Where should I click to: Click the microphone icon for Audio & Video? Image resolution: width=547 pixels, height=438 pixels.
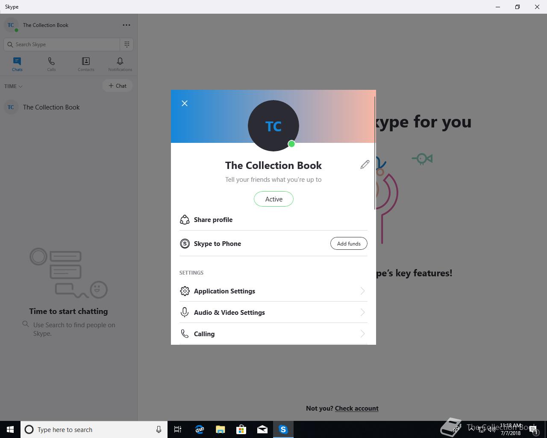point(185,312)
